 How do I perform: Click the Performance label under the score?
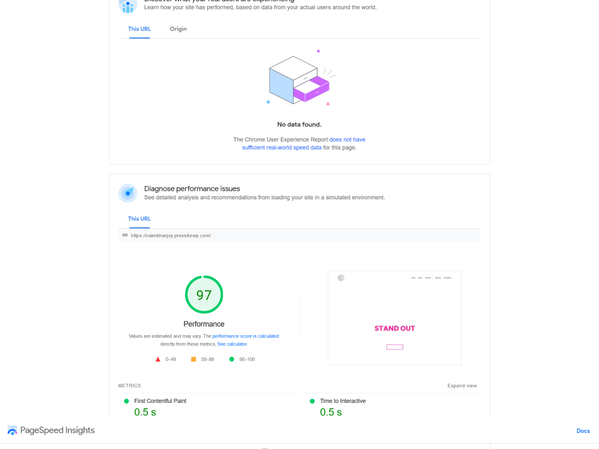(204, 324)
